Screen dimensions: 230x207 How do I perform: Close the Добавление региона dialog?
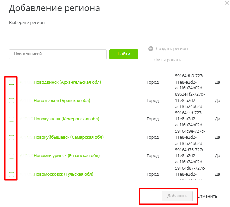(226, 3)
